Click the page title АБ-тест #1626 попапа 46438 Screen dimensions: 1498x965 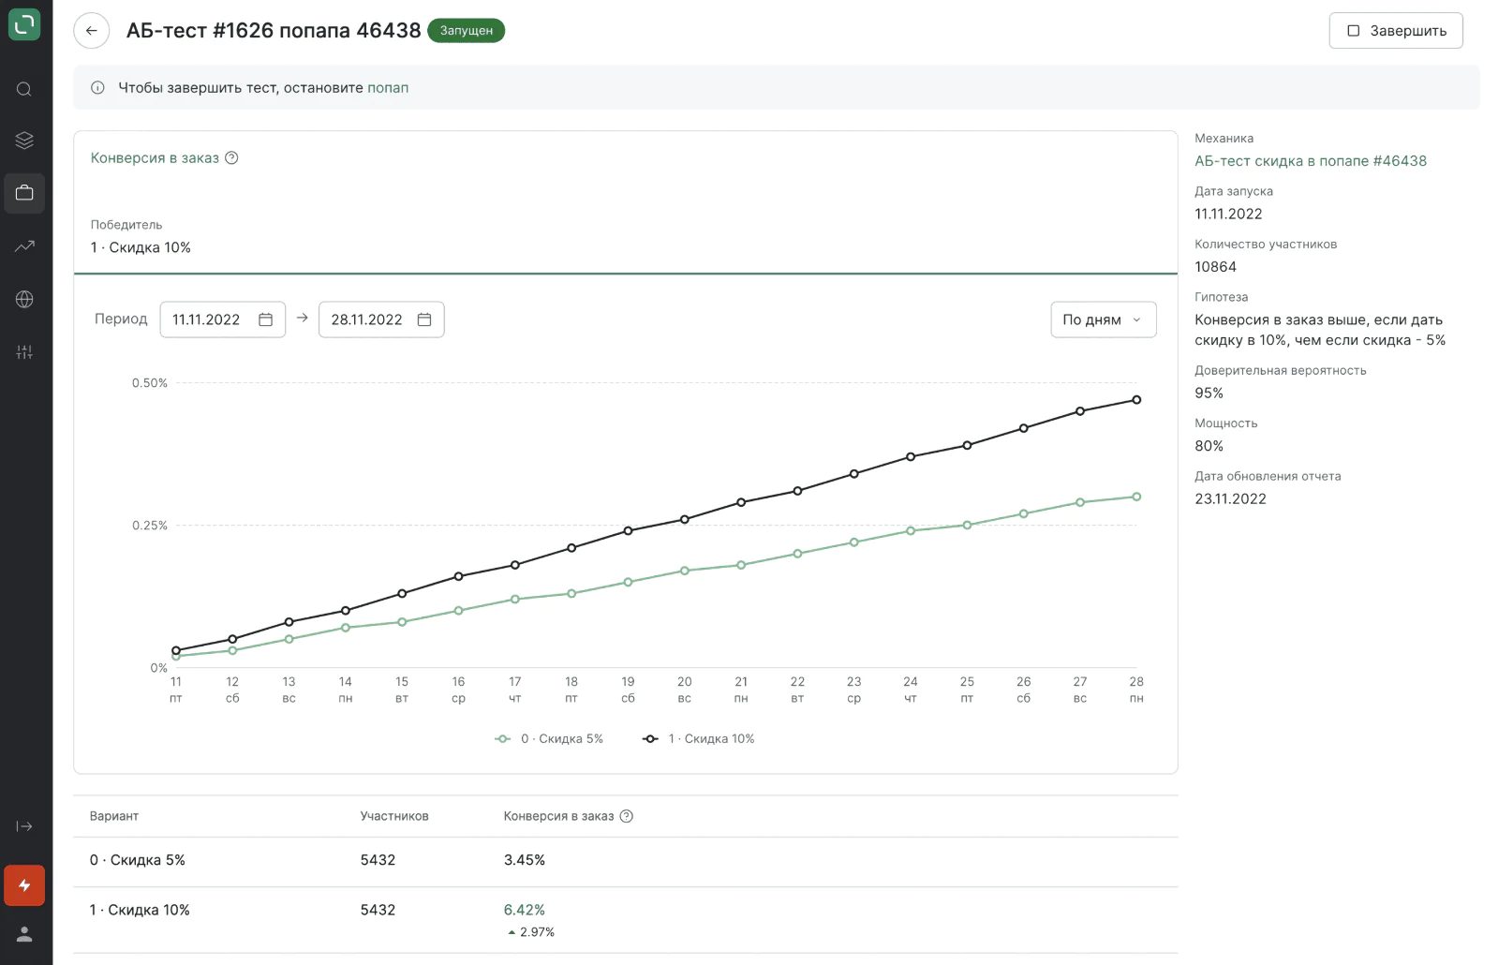coord(274,31)
